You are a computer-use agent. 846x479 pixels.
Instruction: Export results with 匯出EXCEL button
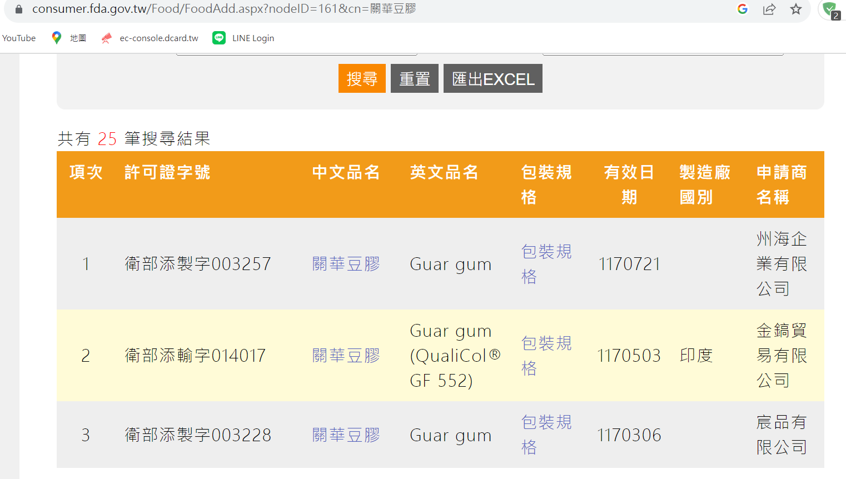click(x=493, y=78)
